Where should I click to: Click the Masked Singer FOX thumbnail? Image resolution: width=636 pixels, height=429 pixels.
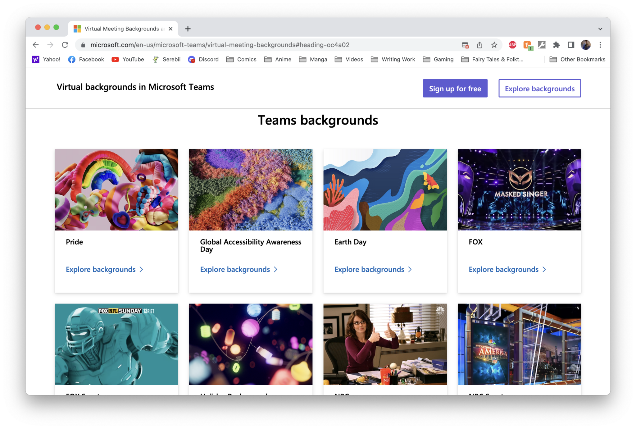519,190
